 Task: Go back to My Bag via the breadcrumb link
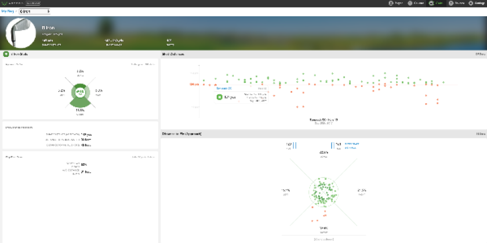(x=7, y=11)
